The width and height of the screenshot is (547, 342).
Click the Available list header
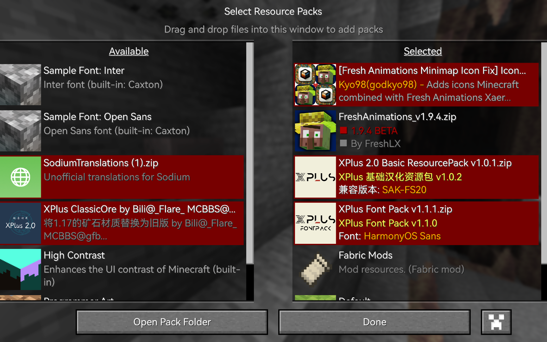(x=129, y=51)
